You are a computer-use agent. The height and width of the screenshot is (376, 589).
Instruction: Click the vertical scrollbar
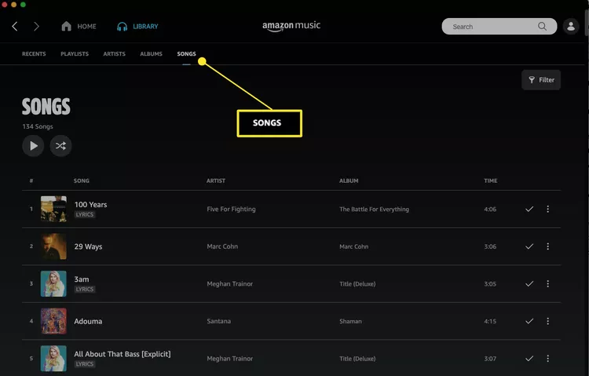point(587,23)
